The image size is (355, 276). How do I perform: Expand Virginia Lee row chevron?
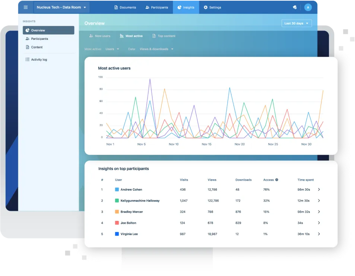click(319, 234)
